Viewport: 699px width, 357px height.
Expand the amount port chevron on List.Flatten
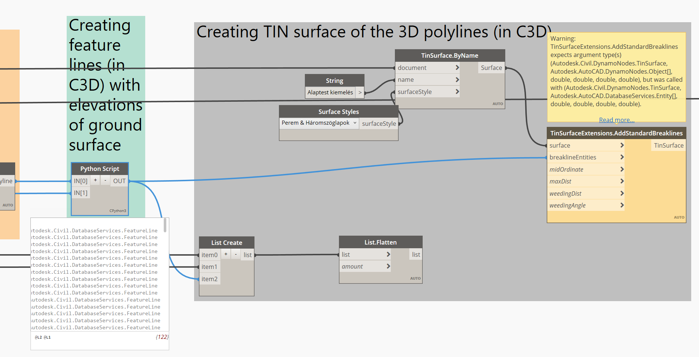pos(388,266)
